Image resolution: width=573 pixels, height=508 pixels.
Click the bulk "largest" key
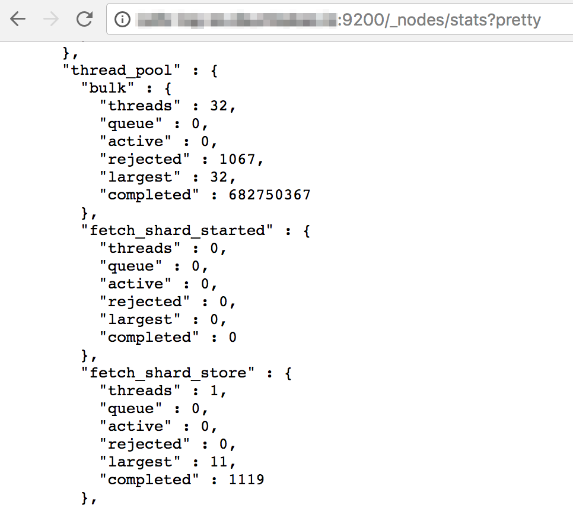click(x=140, y=177)
